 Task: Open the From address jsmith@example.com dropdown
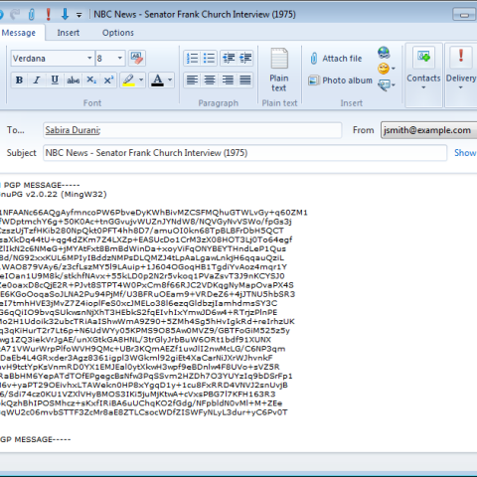[x=428, y=130]
